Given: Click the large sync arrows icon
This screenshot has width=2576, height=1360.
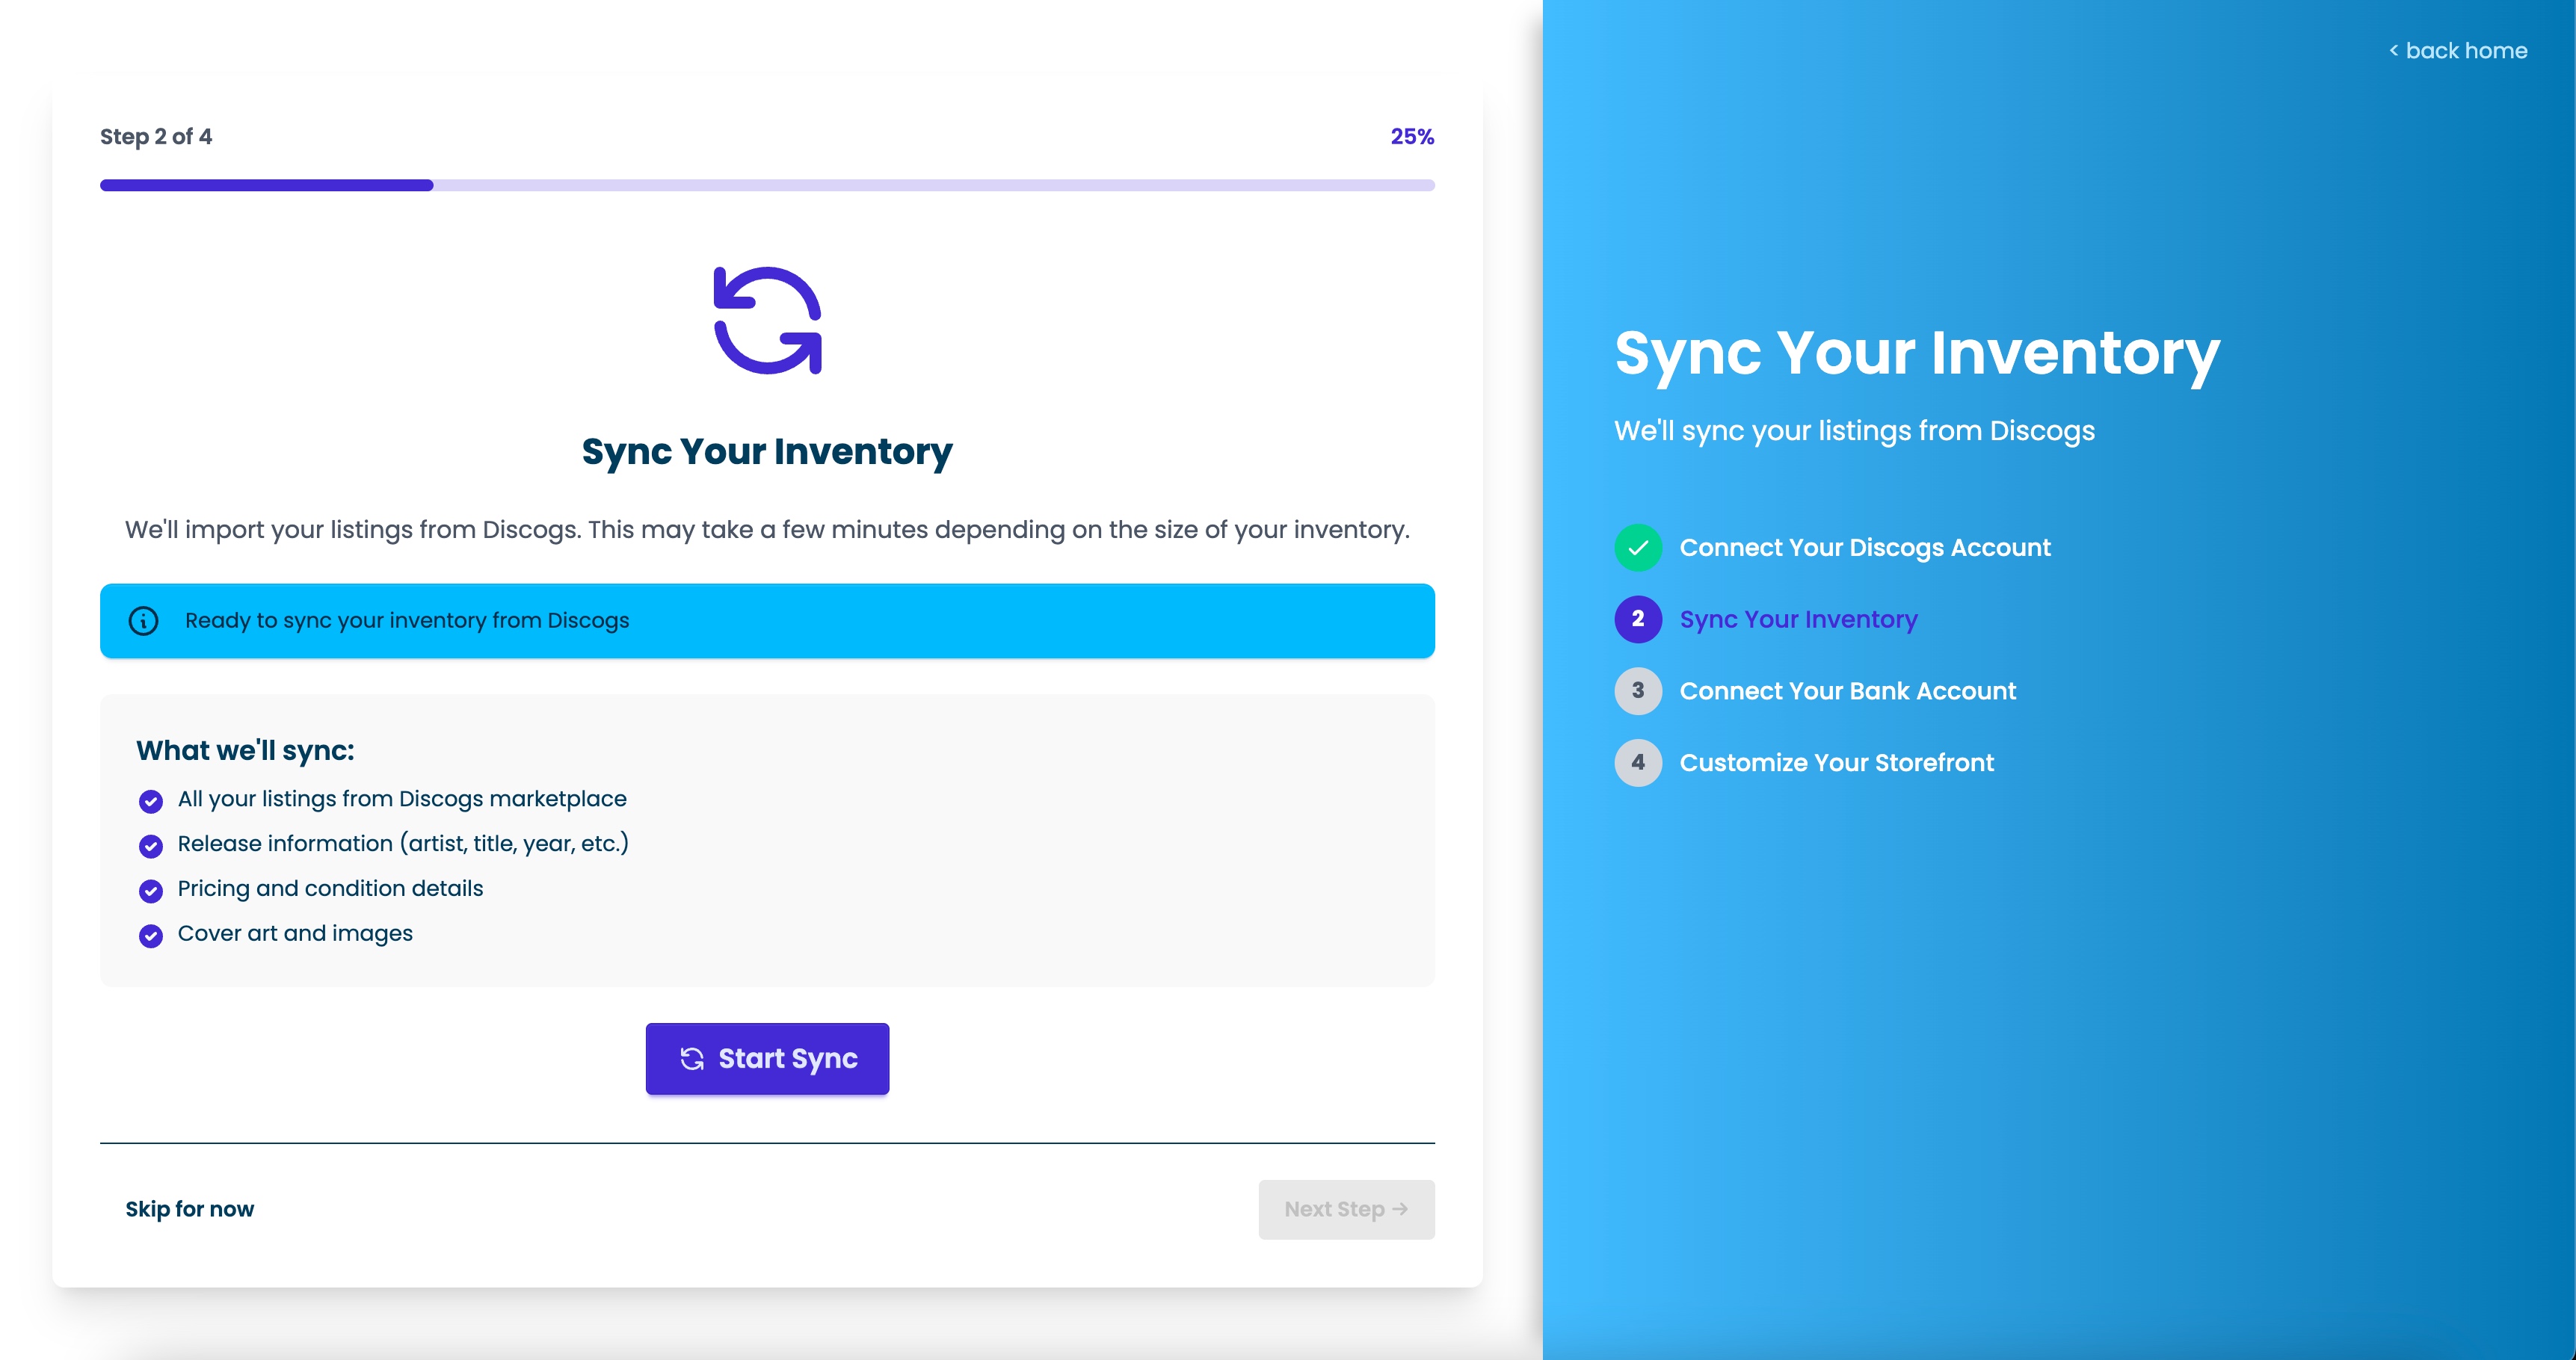Looking at the screenshot, I should (x=767, y=321).
